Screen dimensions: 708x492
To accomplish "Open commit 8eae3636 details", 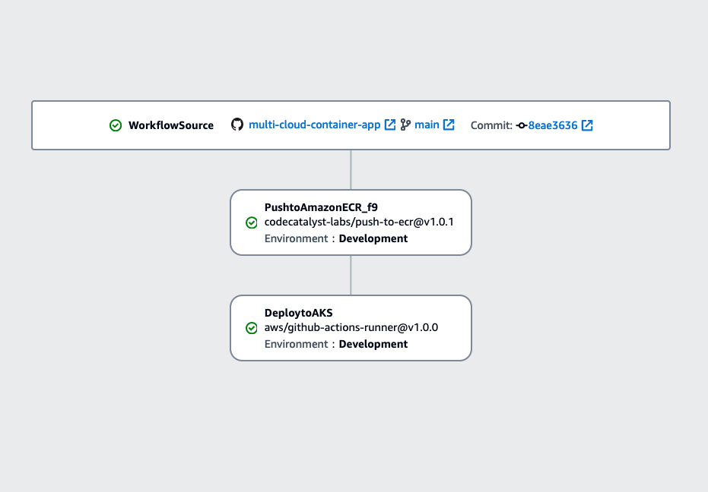I will pos(551,125).
